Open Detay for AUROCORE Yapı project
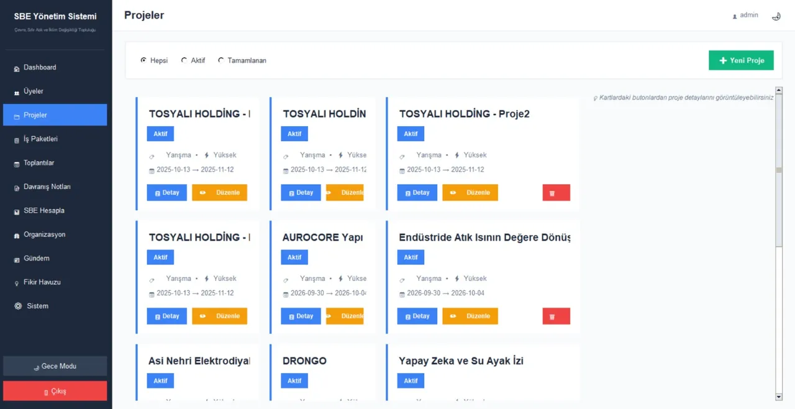This screenshot has height=409, width=795. tap(301, 316)
